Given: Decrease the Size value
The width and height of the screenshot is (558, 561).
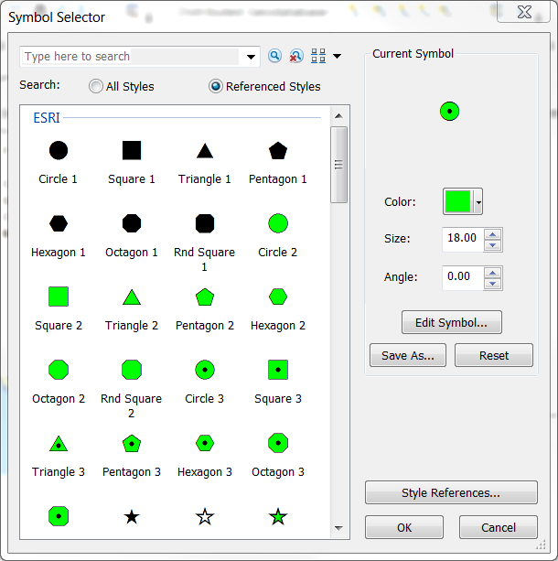Looking at the screenshot, I should (493, 245).
